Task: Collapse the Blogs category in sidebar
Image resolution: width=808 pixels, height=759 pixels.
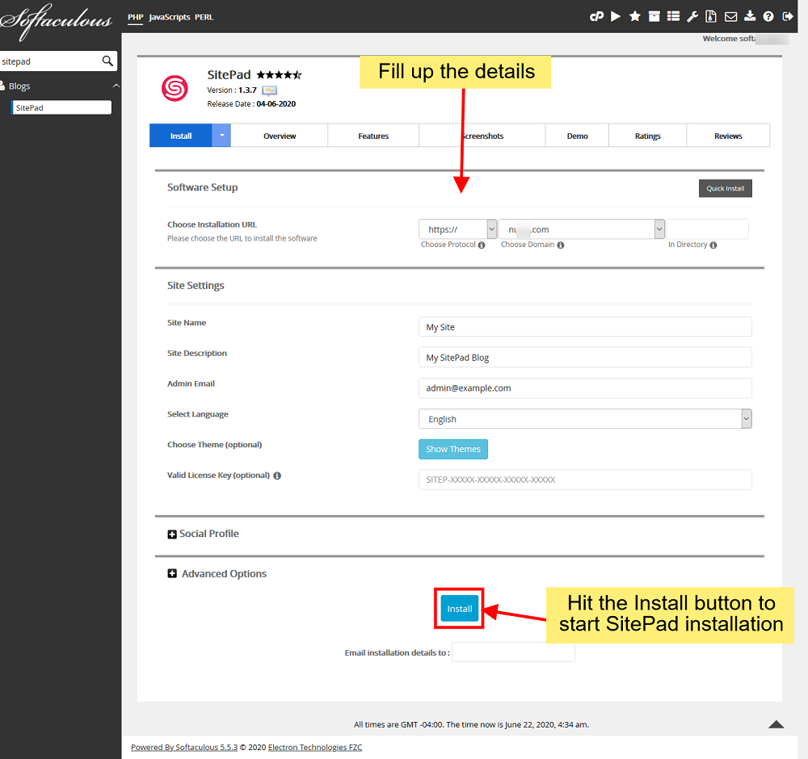Action: [116, 86]
